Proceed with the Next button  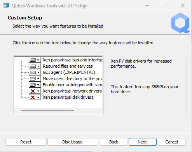click(x=142, y=142)
